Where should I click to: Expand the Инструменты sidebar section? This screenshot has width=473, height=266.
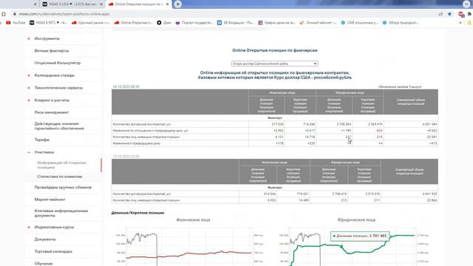click(x=29, y=38)
